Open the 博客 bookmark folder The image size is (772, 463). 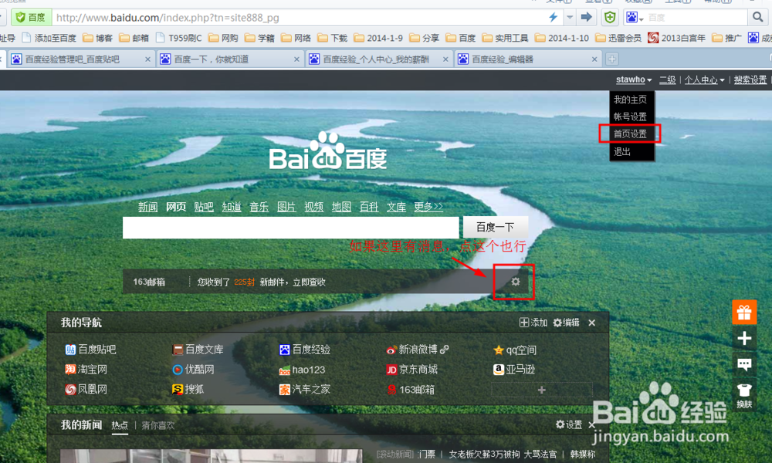(x=97, y=38)
